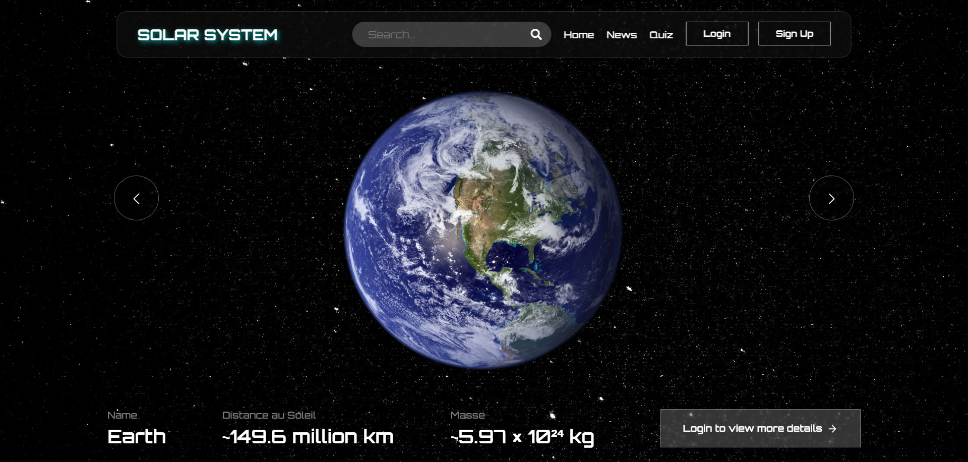Click the Earth name text
968x462 pixels.
pyautogui.click(x=137, y=437)
